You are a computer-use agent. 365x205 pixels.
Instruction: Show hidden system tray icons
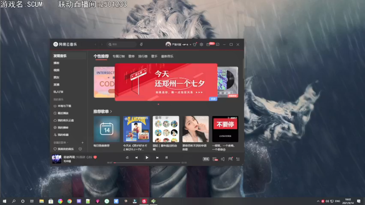pos(318,201)
